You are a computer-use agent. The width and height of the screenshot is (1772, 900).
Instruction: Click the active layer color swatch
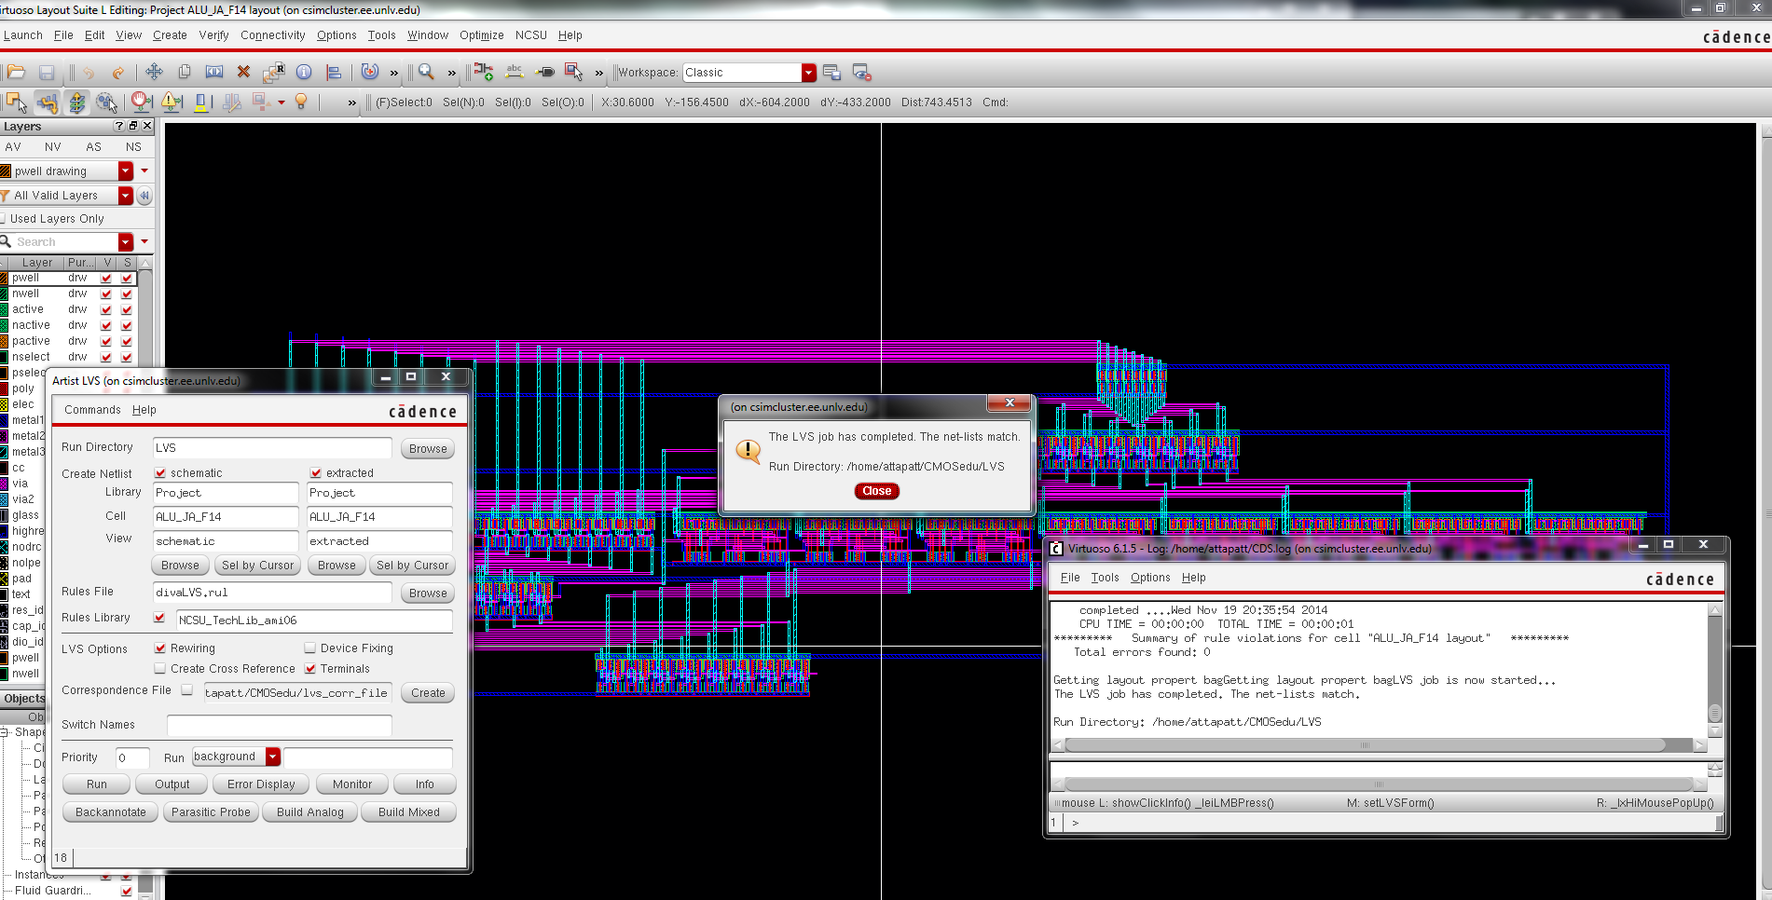5,309
